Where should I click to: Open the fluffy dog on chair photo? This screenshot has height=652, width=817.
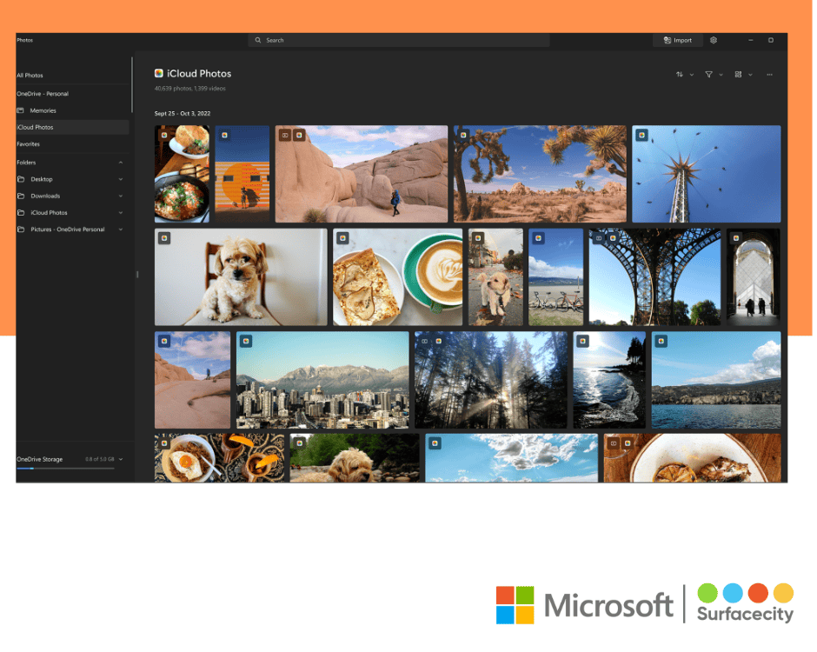pyautogui.click(x=241, y=277)
